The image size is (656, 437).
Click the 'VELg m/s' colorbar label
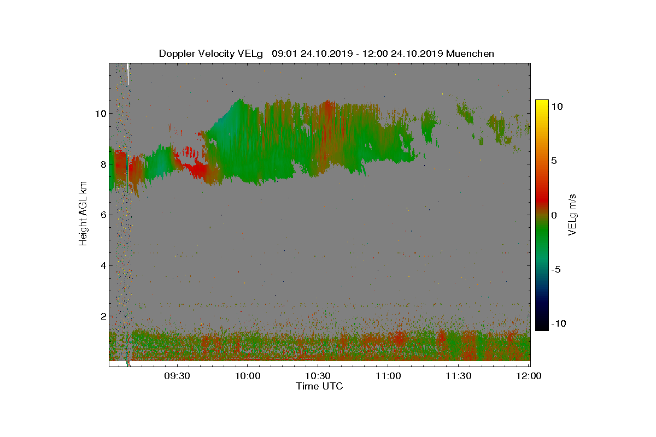tap(572, 214)
